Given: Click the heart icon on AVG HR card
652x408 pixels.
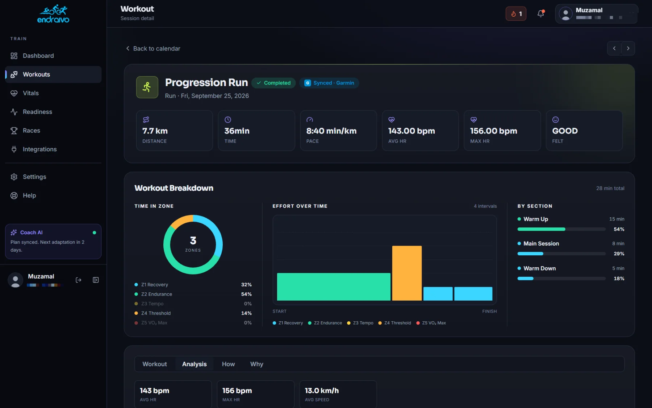Looking at the screenshot, I should tap(392, 120).
